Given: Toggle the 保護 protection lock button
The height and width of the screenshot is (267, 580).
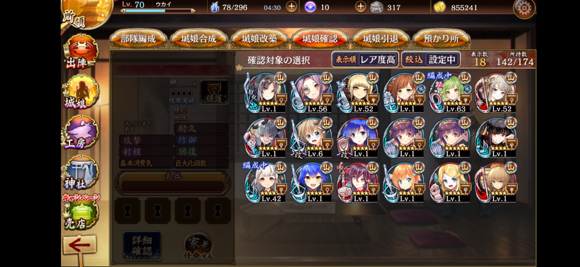Looking at the screenshot, I should tap(214, 92).
